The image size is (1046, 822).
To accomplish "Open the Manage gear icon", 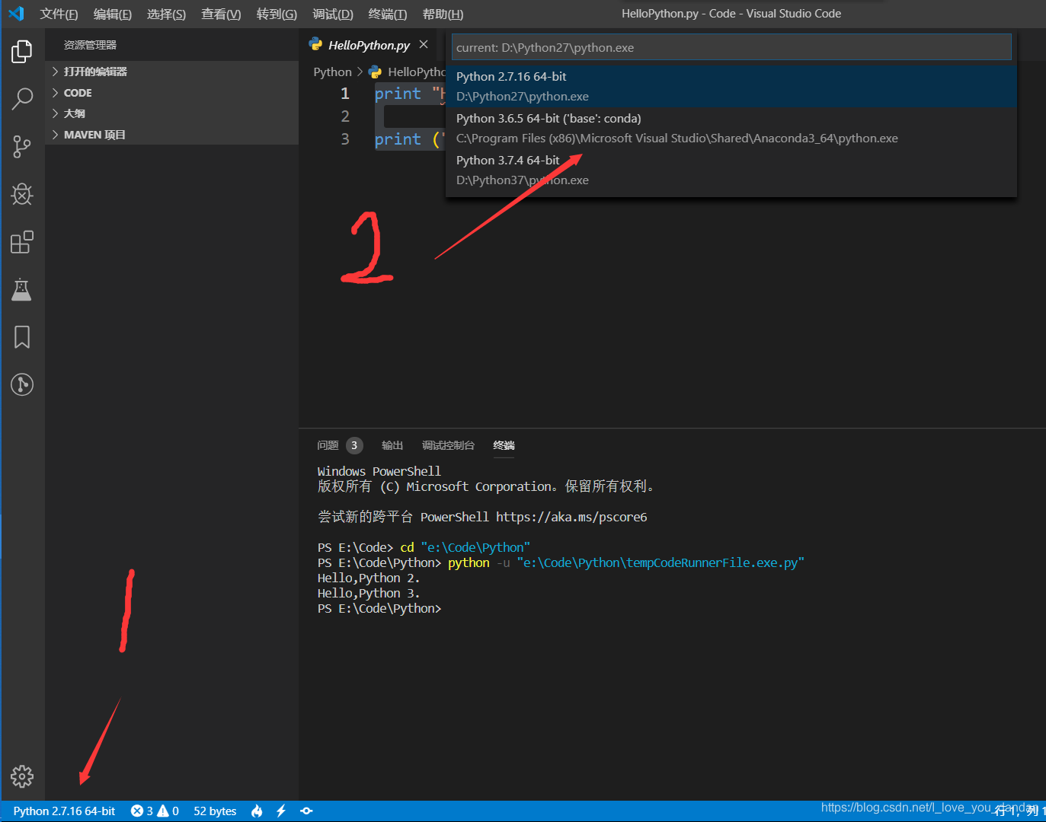I will coord(22,776).
